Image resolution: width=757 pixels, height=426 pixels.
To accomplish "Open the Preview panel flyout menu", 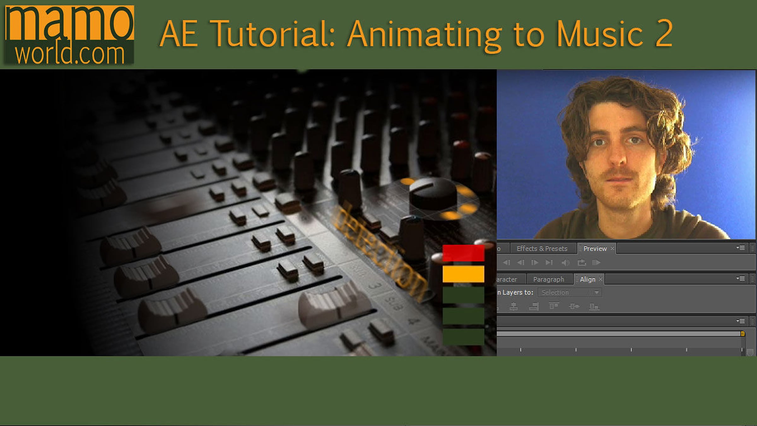I will (x=741, y=248).
